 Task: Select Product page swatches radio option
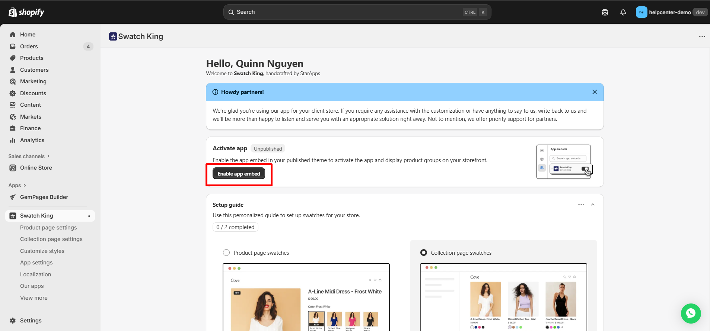[x=226, y=253]
